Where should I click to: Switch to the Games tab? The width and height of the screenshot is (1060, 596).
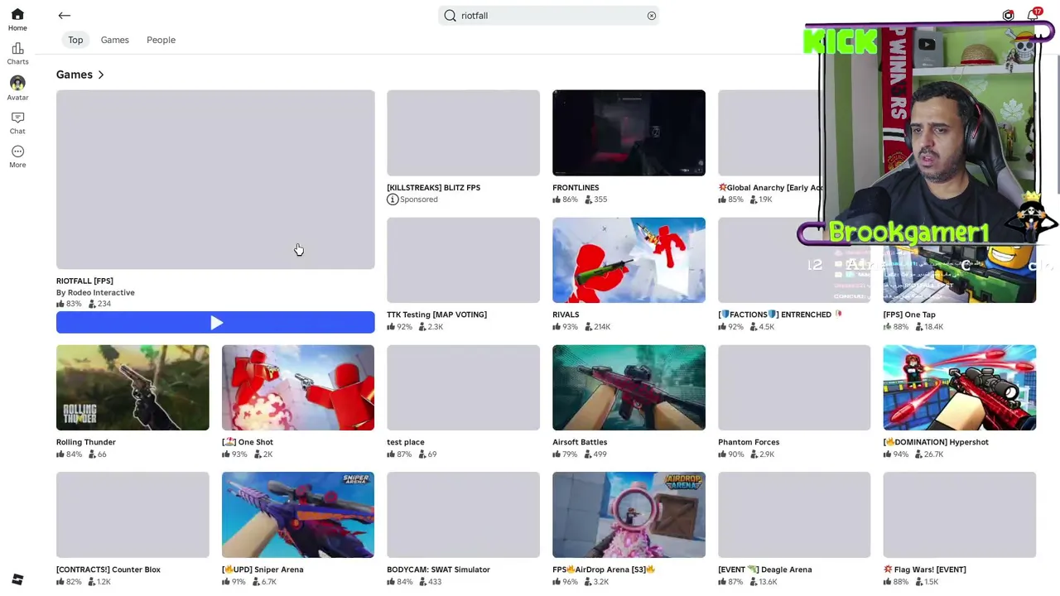115,40
